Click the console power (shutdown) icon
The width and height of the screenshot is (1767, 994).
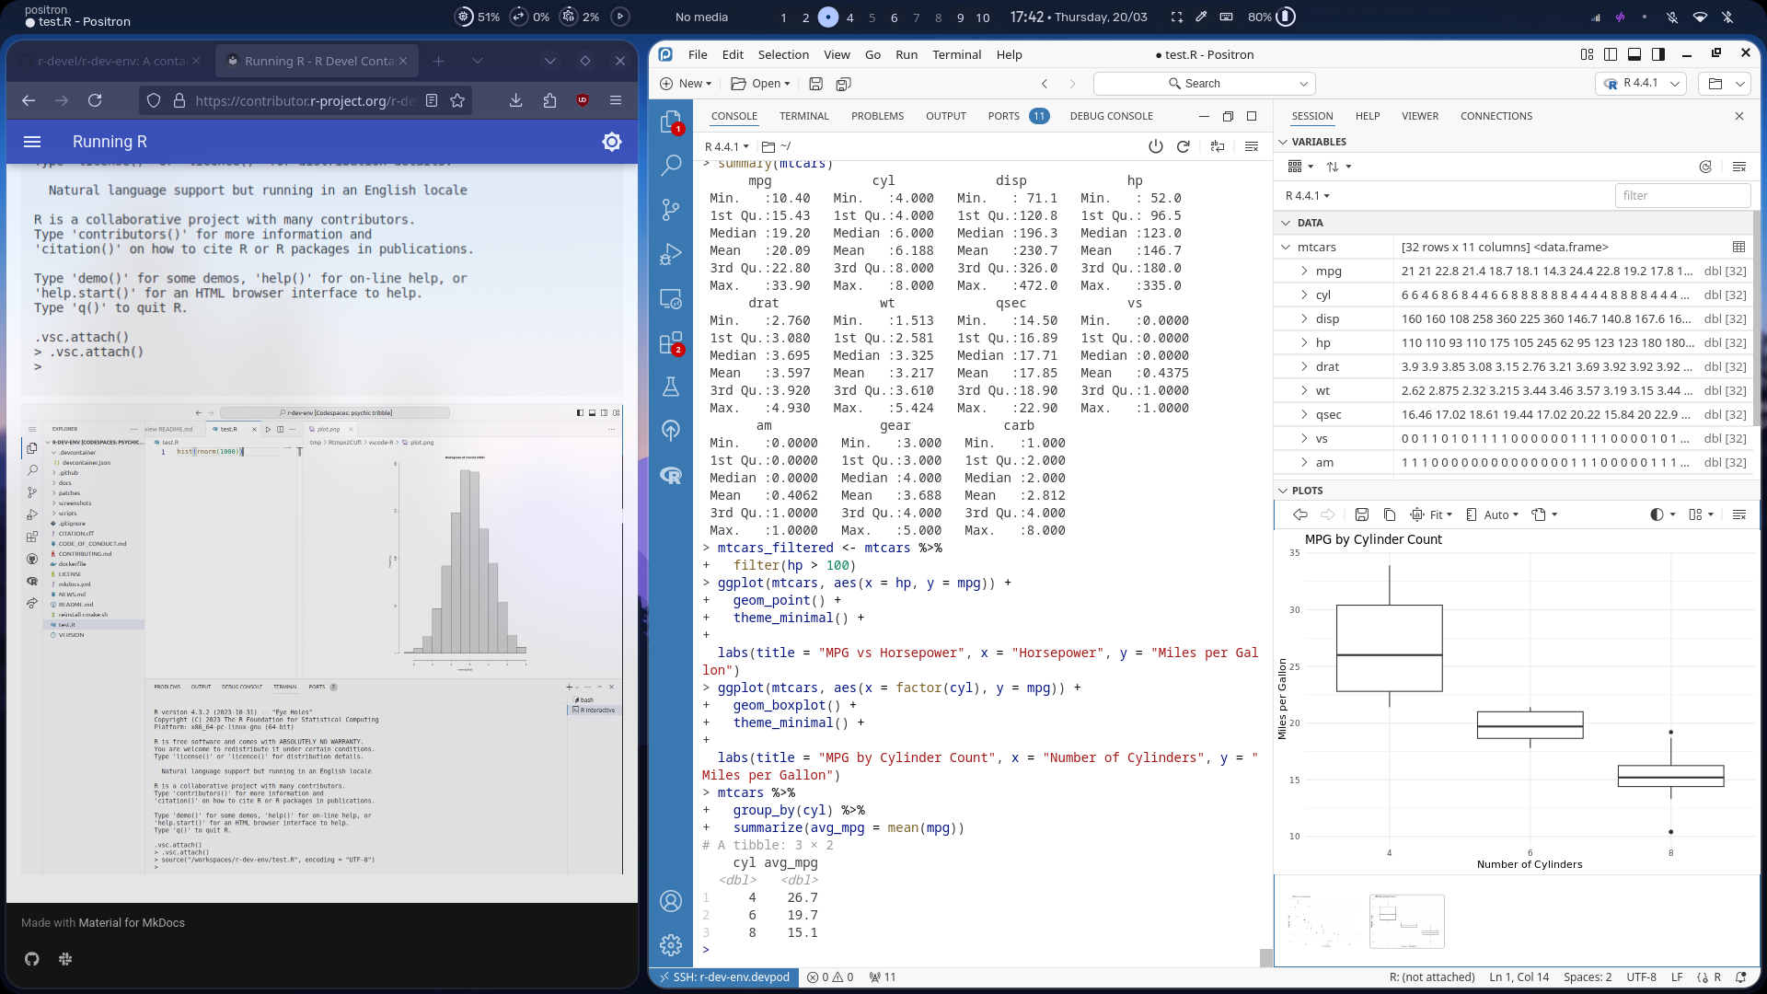tap(1156, 146)
